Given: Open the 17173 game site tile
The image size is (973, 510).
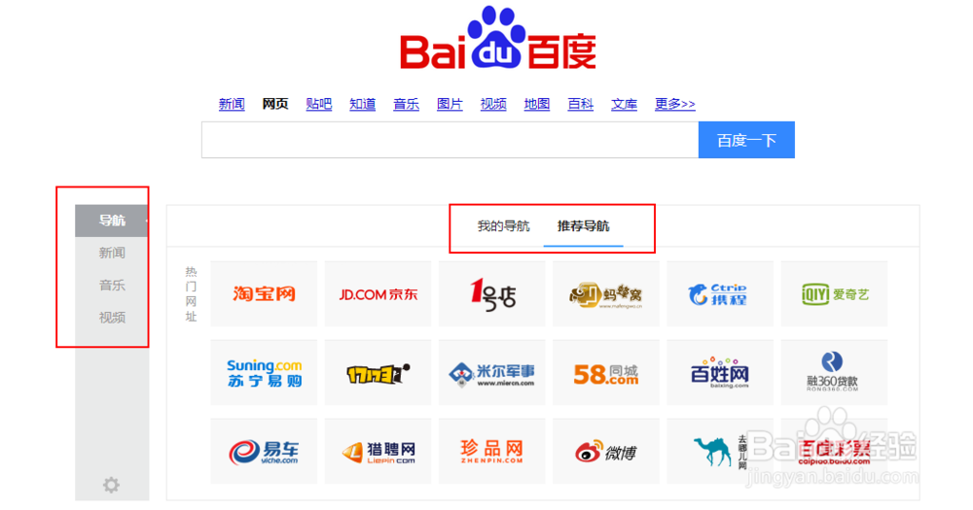Looking at the screenshot, I should 378,372.
